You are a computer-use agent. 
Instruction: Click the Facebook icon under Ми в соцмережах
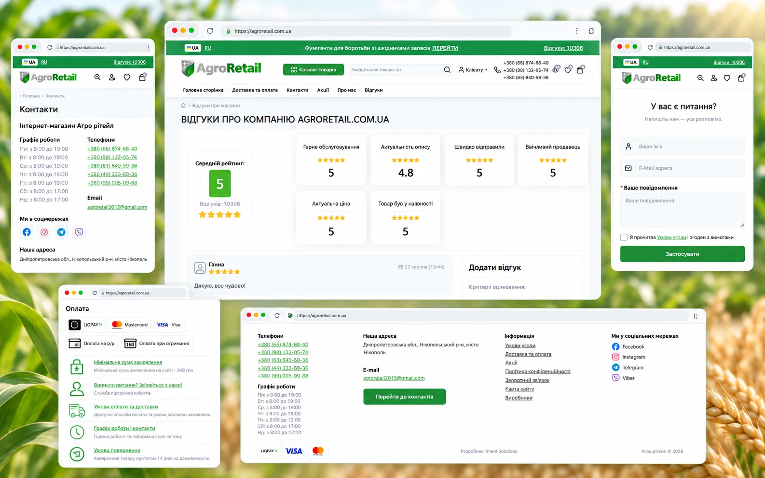(x=27, y=232)
